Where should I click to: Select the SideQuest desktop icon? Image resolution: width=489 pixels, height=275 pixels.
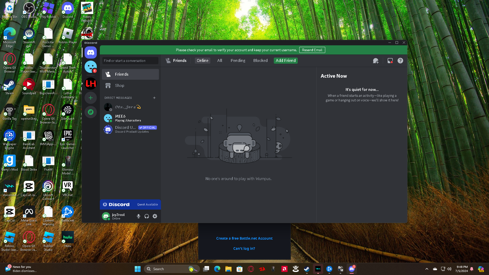[68, 113]
